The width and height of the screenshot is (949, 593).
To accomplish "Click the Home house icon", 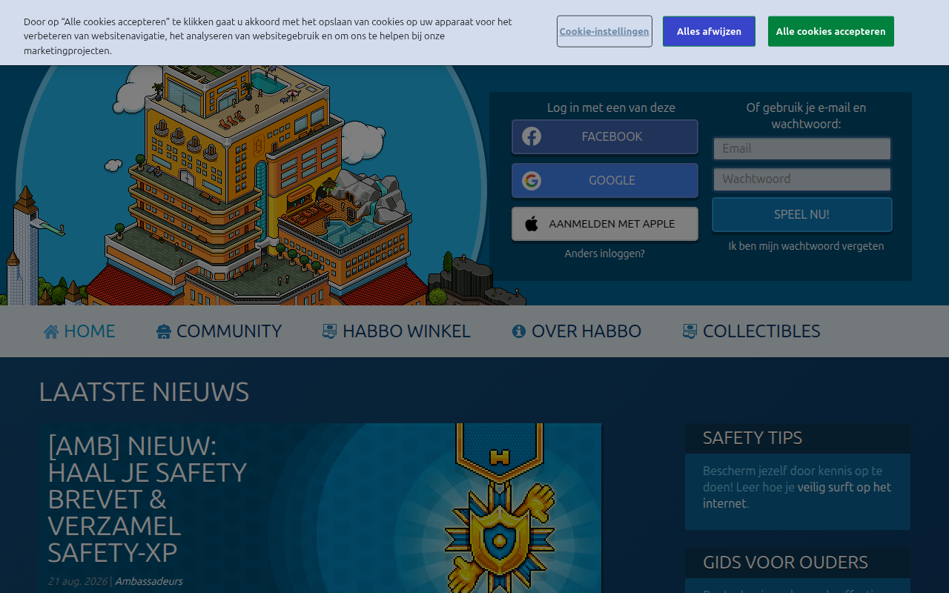I will pos(51,331).
